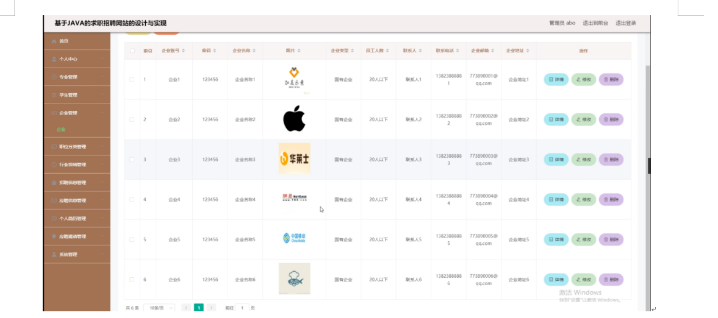Viewport: 718px width, 318px height.
Task: Tick the select-all checkbox in table header
Action: [x=132, y=51]
